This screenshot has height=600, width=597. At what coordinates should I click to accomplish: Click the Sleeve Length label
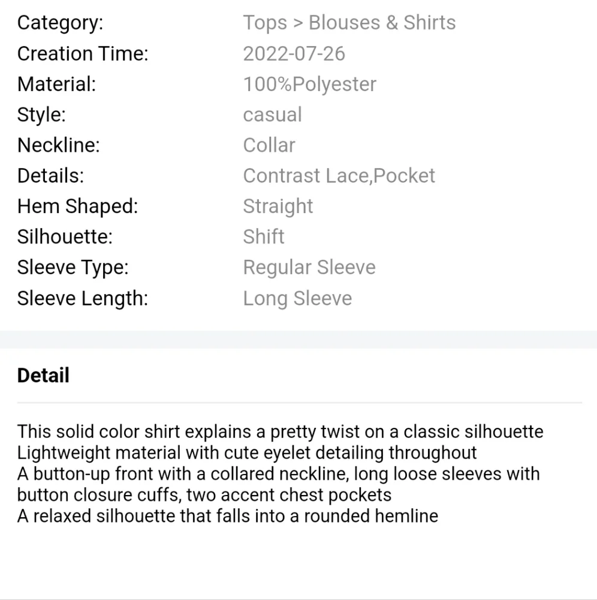(x=83, y=298)
